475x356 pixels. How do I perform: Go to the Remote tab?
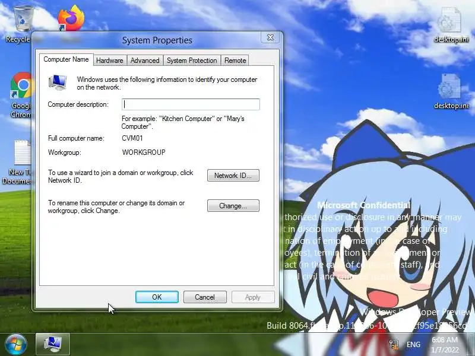tap(235, 61)
